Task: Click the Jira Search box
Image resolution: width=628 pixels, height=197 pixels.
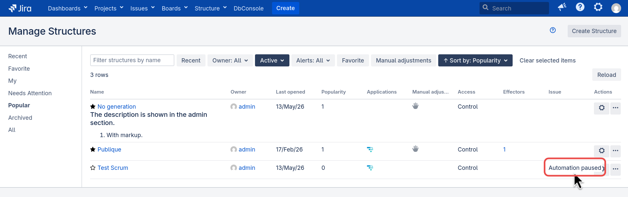Action: [x=514, y=8]
